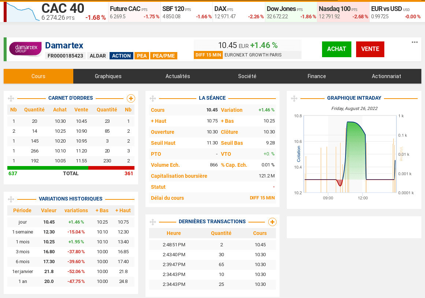
Task: Grab the Carnet d'ordres move handle
Action: (x=11, y=99)
